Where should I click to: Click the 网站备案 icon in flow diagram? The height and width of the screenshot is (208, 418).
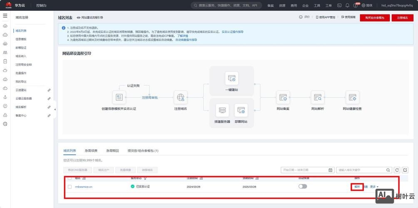click(283, 97)
